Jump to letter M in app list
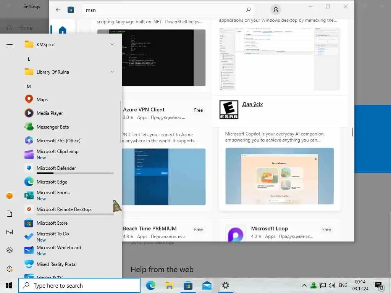391x293 pixels. pos(29,87)
